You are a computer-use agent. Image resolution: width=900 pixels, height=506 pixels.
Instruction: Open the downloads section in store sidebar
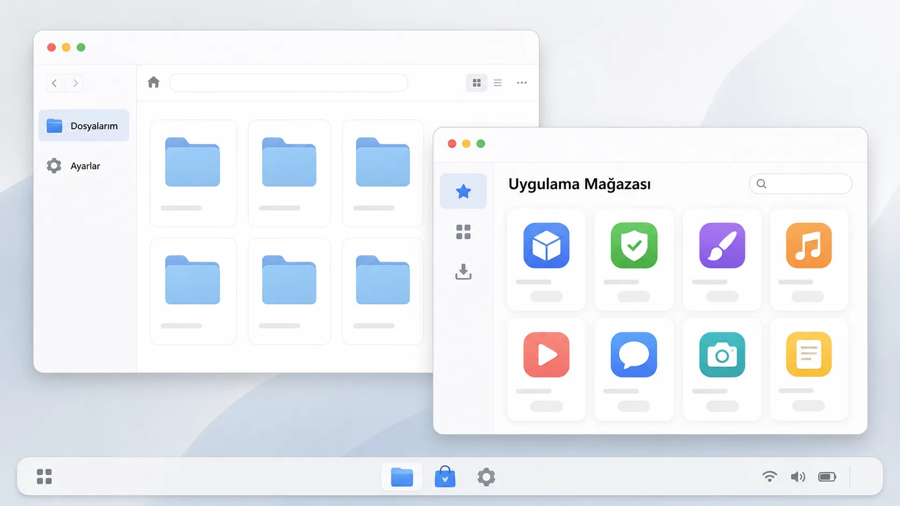(x=463, y=272)
